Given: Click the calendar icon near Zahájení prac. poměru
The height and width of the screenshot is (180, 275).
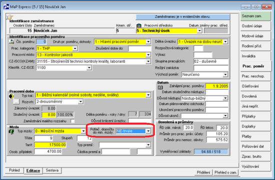Looking at the screenshot, I should pyautogui.click(x=160, y=87).
